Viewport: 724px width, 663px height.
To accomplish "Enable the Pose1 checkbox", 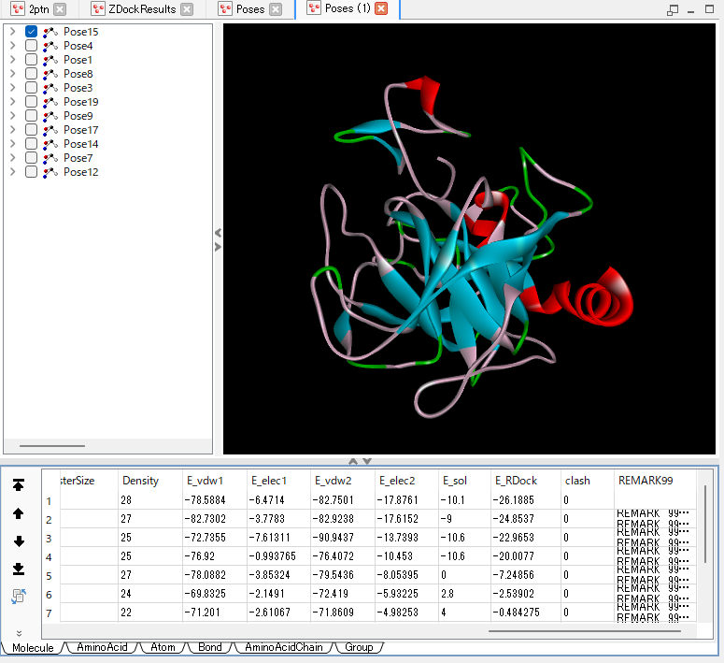I will coord(32,60).
